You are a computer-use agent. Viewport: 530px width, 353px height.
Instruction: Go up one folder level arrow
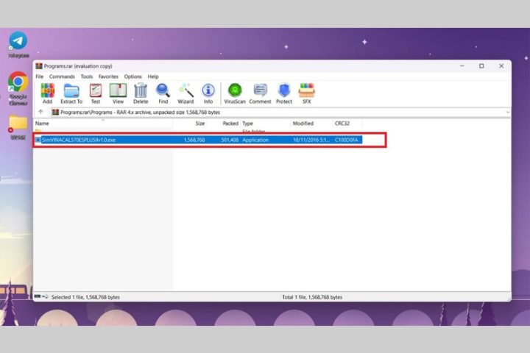40,112
